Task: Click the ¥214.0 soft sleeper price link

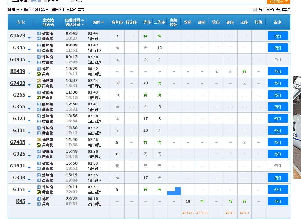Action: 187,213
